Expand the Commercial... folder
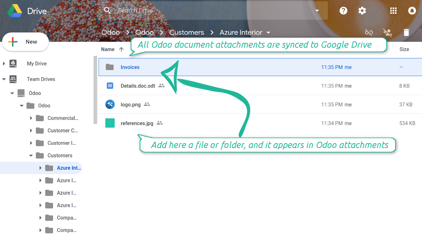Screen dimensions: 422x239 [31, 118]
